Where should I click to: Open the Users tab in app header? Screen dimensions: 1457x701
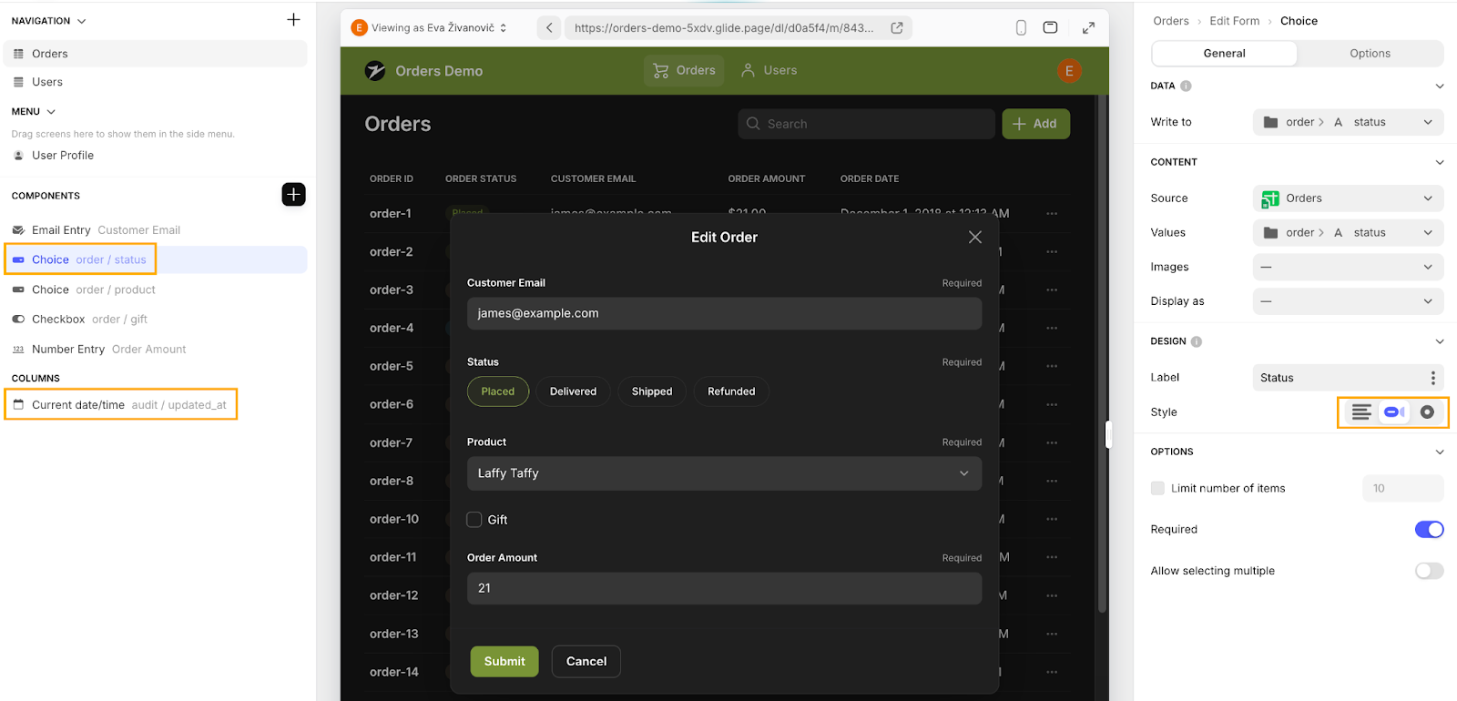click(769, 70)
